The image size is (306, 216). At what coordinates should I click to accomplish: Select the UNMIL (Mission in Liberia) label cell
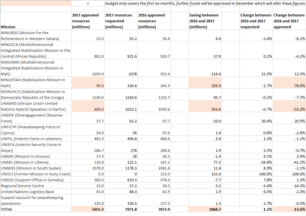point(35,162)
